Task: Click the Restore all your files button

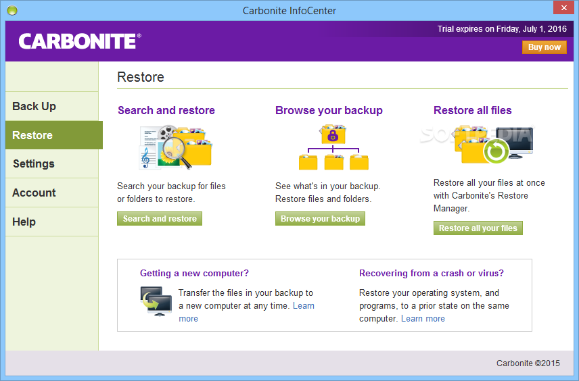Action: coord(478,228)
